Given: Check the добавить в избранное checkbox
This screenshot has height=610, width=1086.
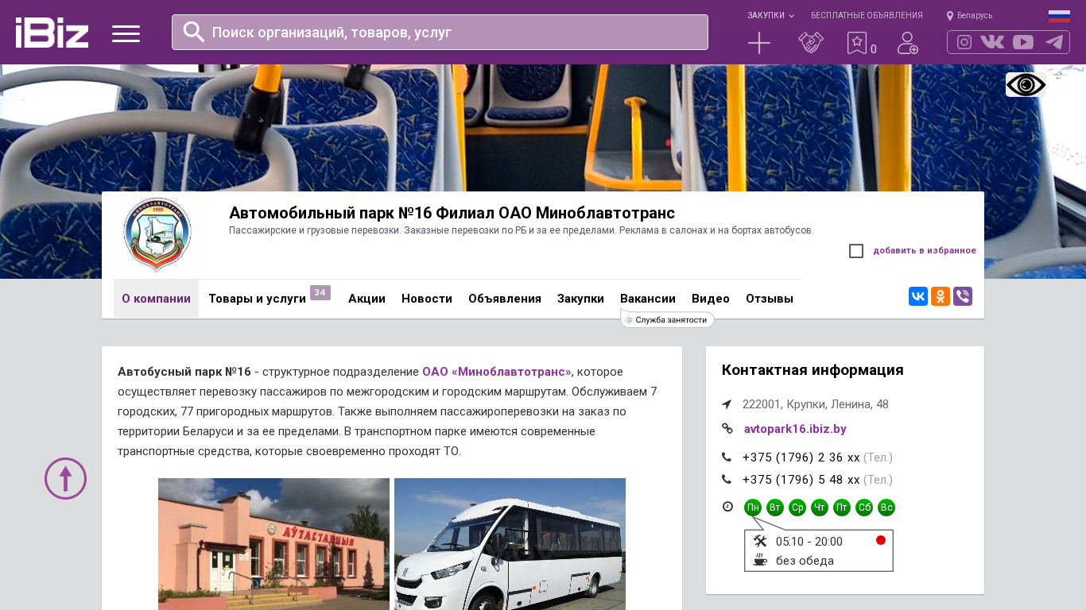Looking at the screenshot, I should pos(856,251).
